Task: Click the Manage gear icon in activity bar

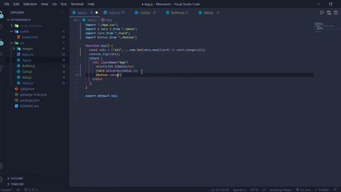Action: point(1,180)
